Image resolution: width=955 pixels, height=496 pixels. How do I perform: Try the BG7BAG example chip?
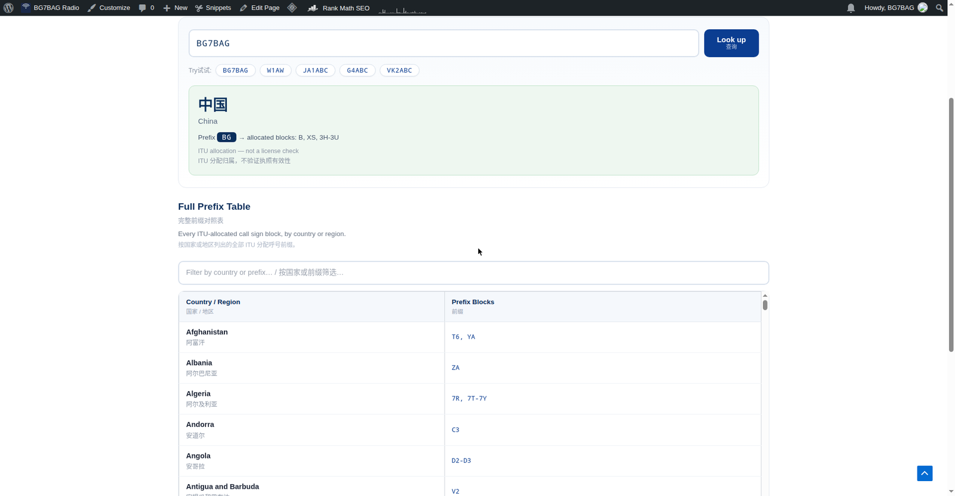(x=235, y=70)
